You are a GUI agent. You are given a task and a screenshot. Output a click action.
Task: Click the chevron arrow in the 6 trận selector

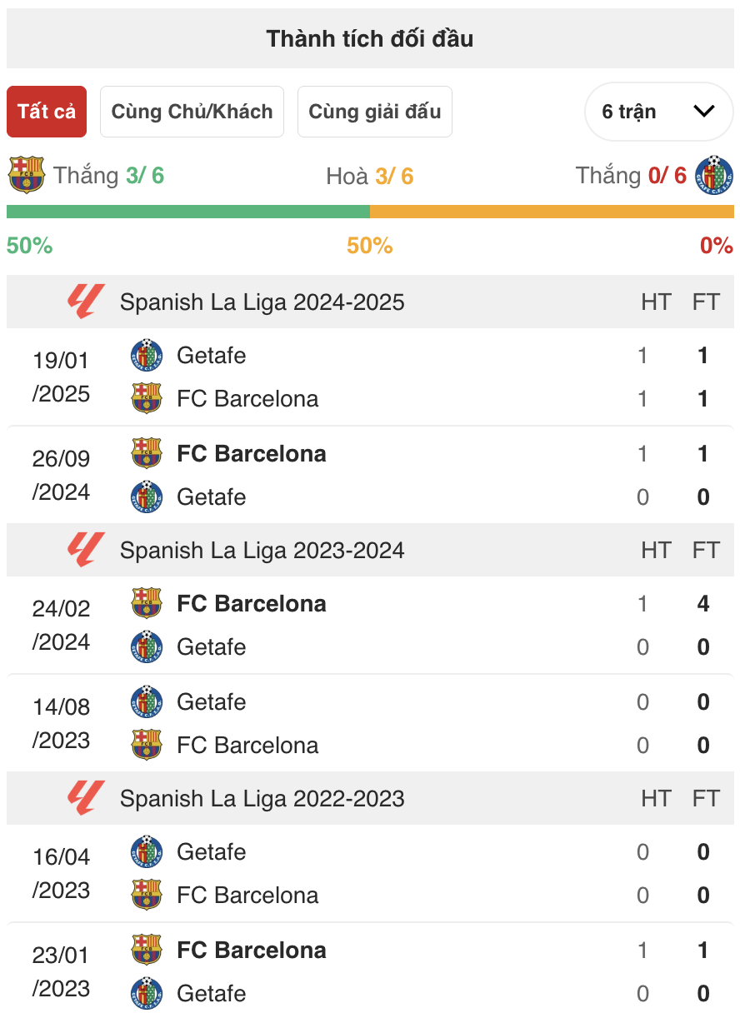704,112
